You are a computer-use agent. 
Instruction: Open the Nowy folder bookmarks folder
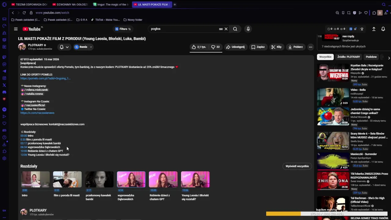(x=133, y=20)
